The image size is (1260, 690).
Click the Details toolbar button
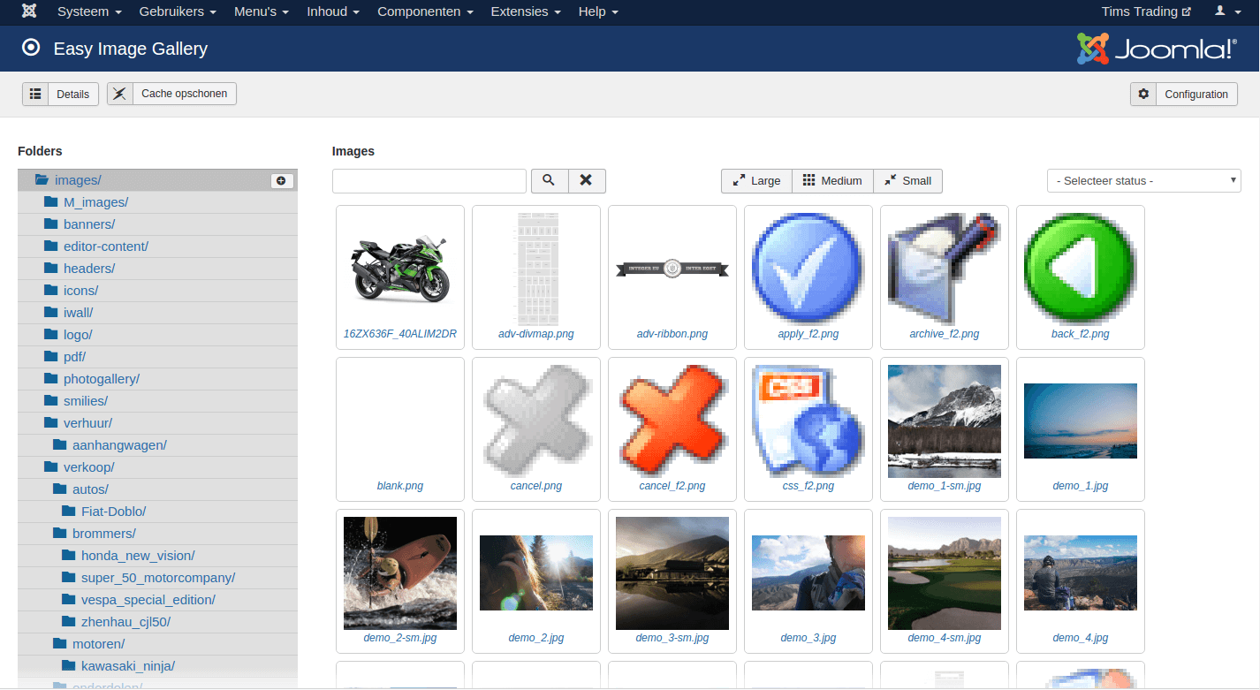pos(60,94)
